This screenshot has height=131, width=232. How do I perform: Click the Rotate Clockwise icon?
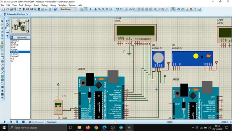[7, 21]
